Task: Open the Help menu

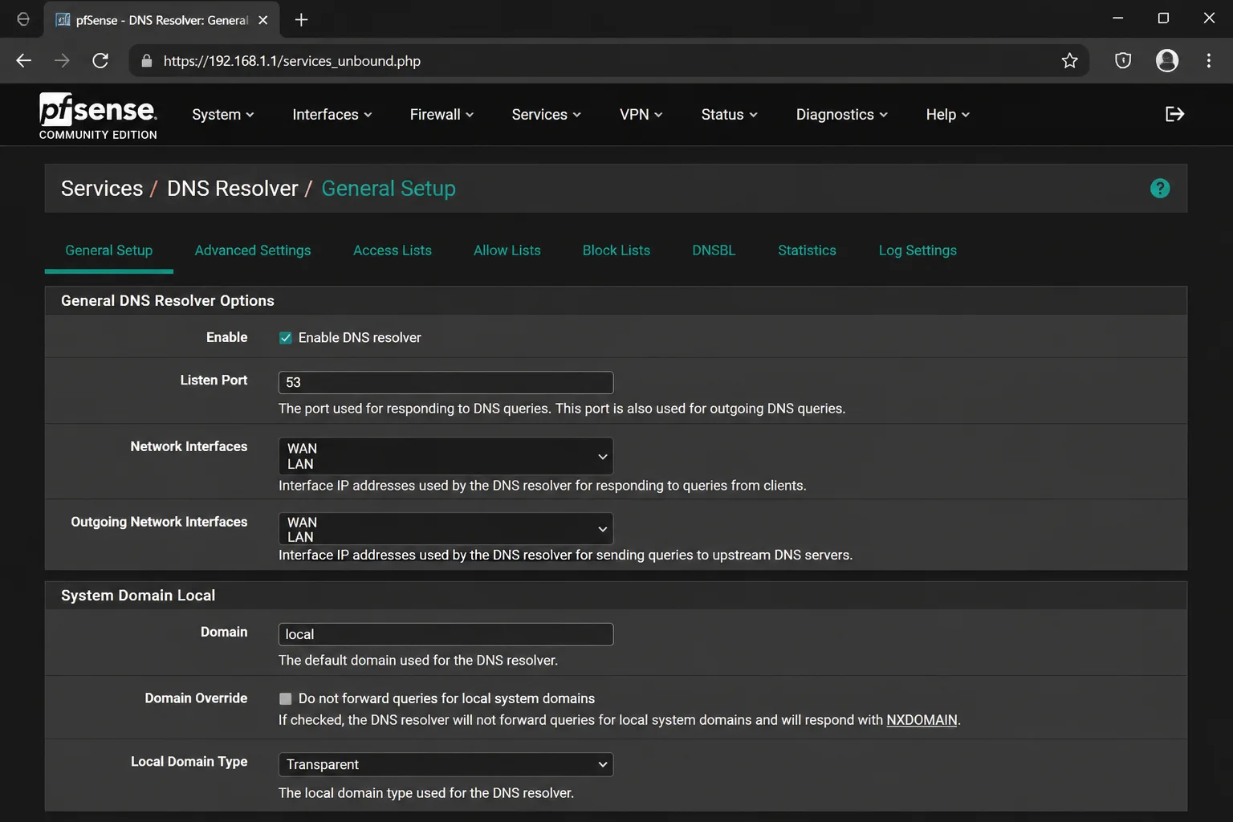Action: click(x=948, y=115)
